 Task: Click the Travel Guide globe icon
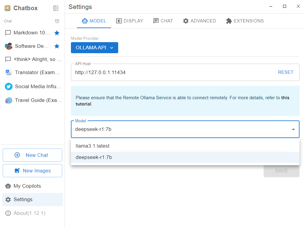(9, 100)
